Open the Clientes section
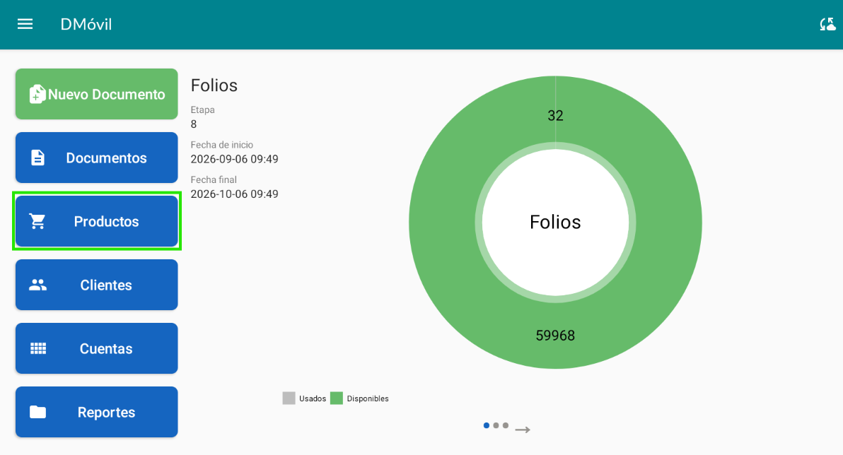This screenshot has height=455, width=843. (97, 285)
